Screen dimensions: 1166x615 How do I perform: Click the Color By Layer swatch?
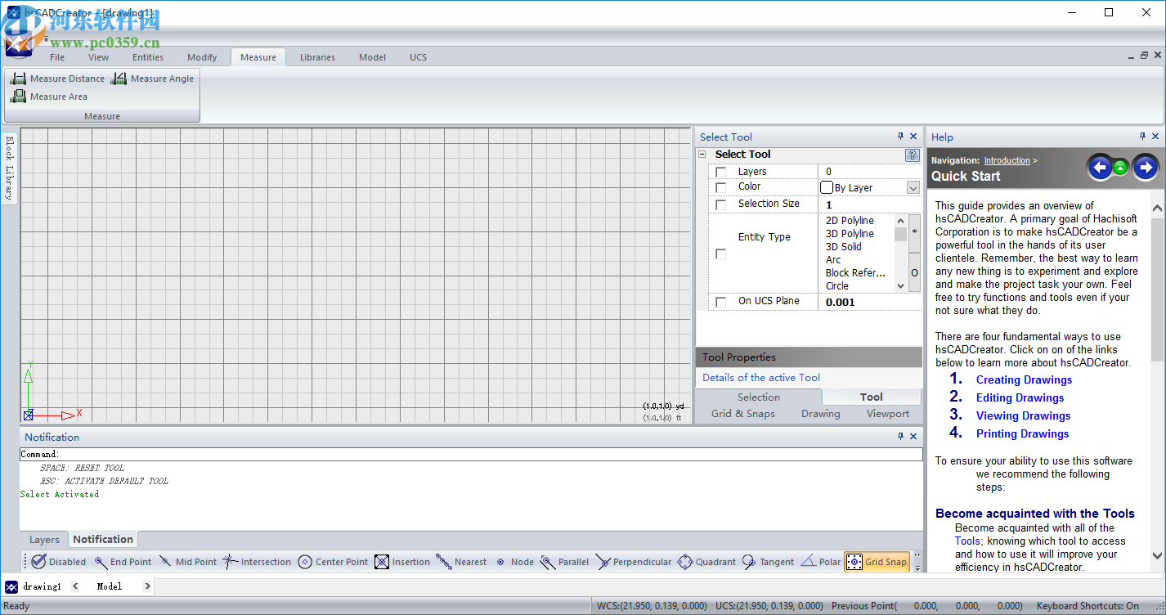coord(827,187)
